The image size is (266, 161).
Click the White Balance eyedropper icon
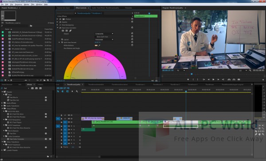click(x=99, y=46)
